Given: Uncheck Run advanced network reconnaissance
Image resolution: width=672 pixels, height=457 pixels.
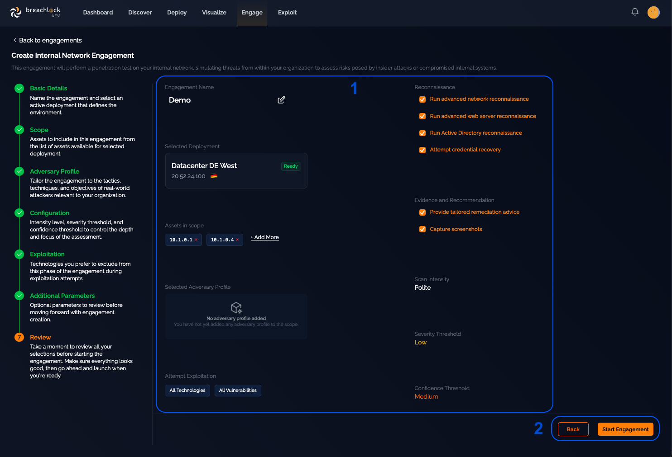Looking at the screenshot, I should [x=422, y=99].
